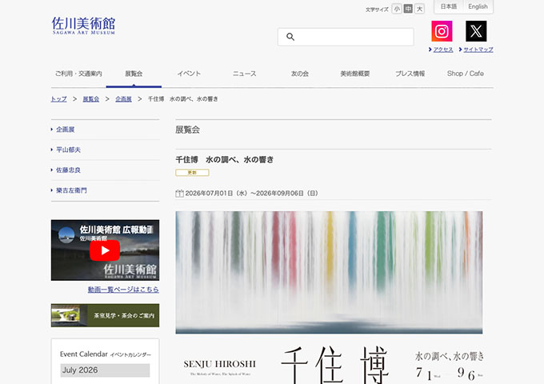Open the 展覧会 navigation tab
Screen dimensions: 544x384
(x=134, y=74)
